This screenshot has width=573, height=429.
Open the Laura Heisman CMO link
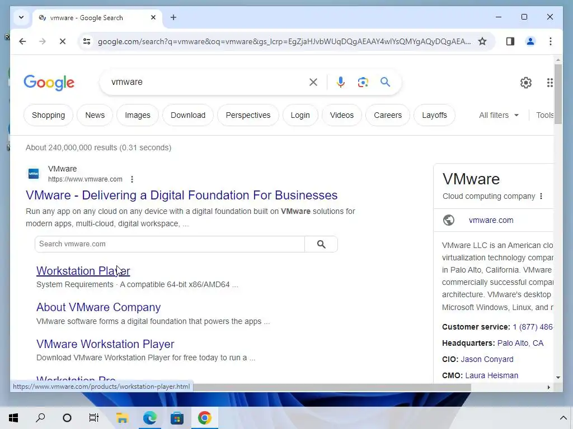(x=491, y=375)
